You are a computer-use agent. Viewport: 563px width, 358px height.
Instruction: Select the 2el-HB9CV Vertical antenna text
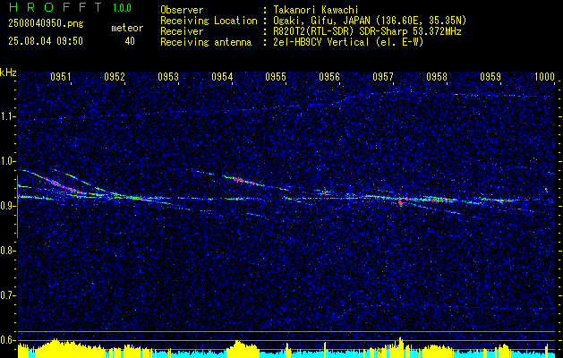(348, 42)
